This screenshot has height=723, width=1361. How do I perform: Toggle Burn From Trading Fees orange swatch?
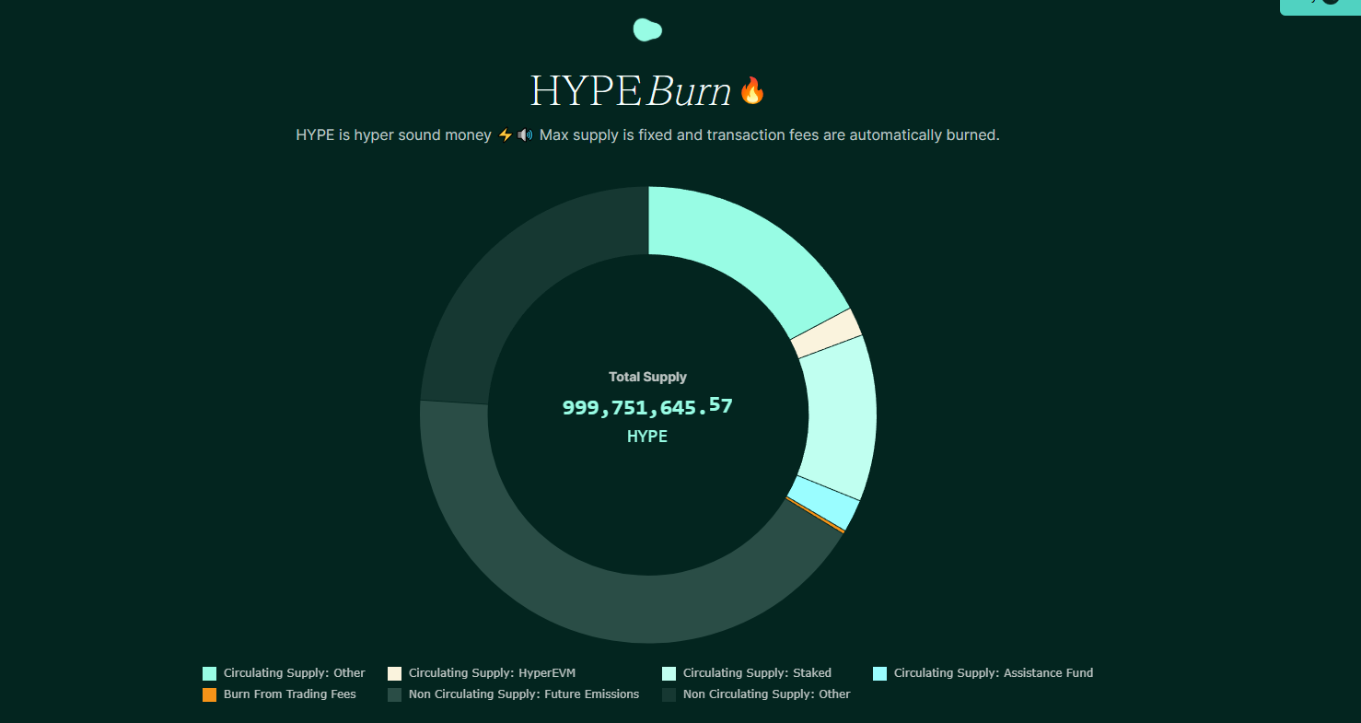(209, 694)
